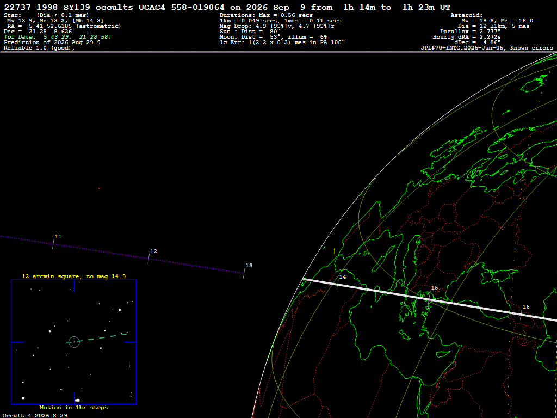Select time tick labeled 13 on path
Screen dimensions: 557x418
tap(244, 273)
